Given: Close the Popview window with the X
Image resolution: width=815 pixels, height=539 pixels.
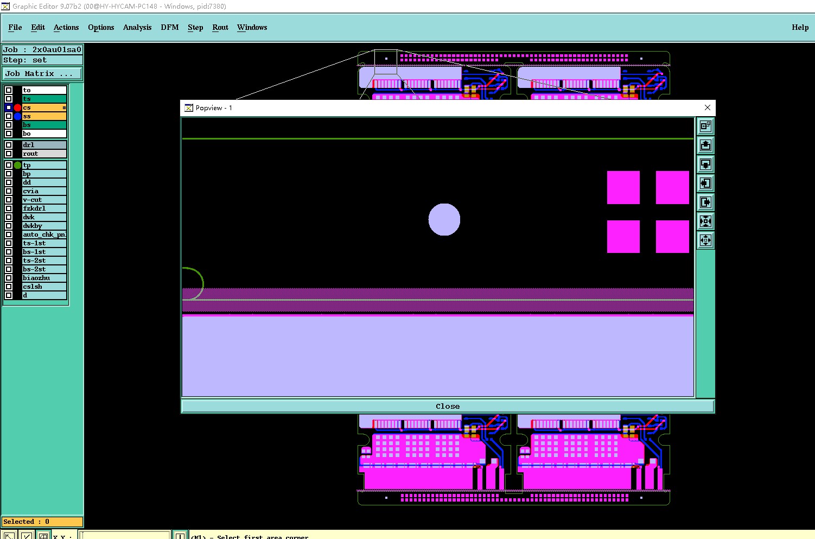Looking at the screenshot, I should (x=708, y=107).
